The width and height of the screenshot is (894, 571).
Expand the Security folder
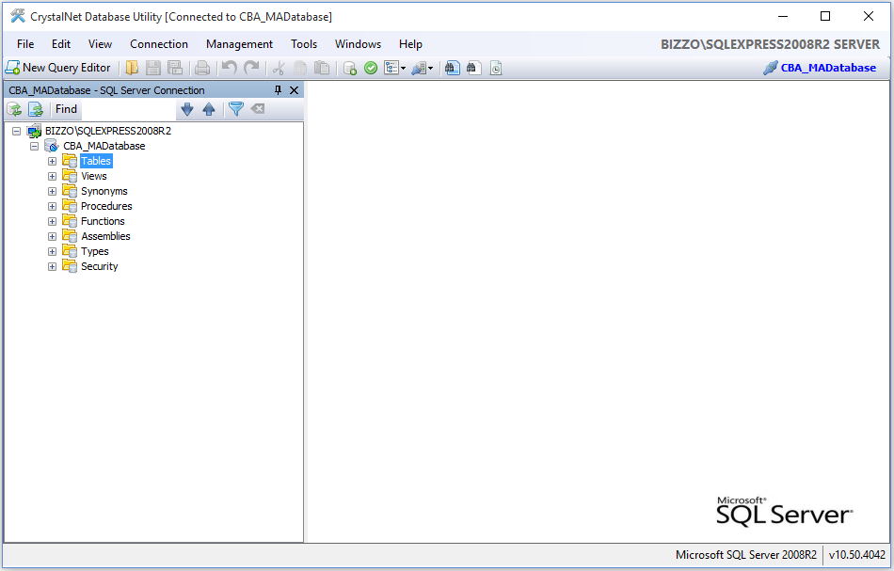point(52,267)
